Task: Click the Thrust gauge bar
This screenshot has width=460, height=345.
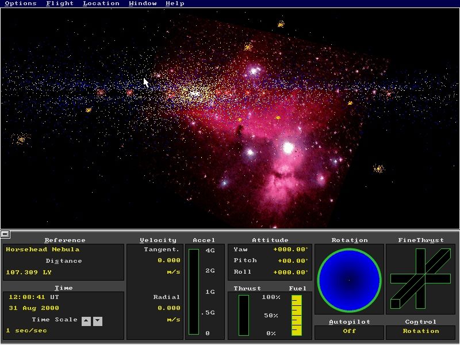Action: point(244,313)
